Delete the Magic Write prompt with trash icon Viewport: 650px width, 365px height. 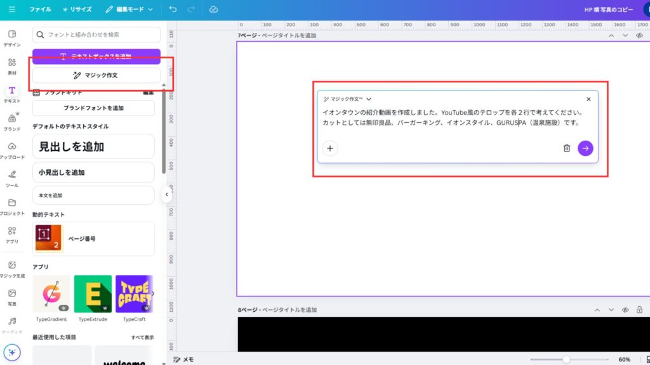[x=566, y=148]
